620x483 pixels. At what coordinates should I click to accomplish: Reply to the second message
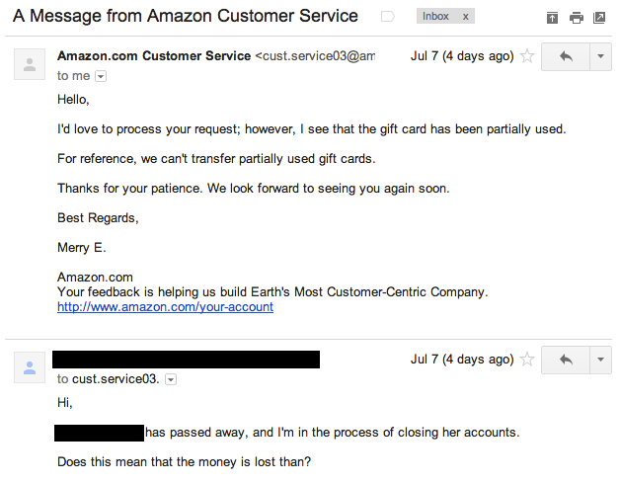[x=566, y=360]
